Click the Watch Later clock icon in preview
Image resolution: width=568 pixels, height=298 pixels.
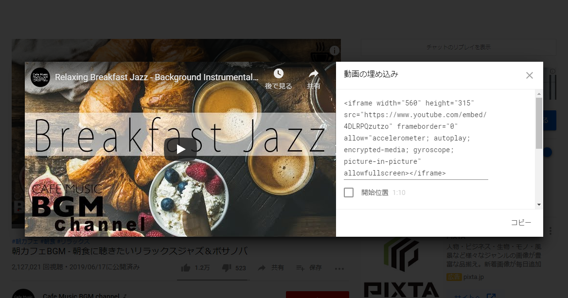(x=278, y=73)
